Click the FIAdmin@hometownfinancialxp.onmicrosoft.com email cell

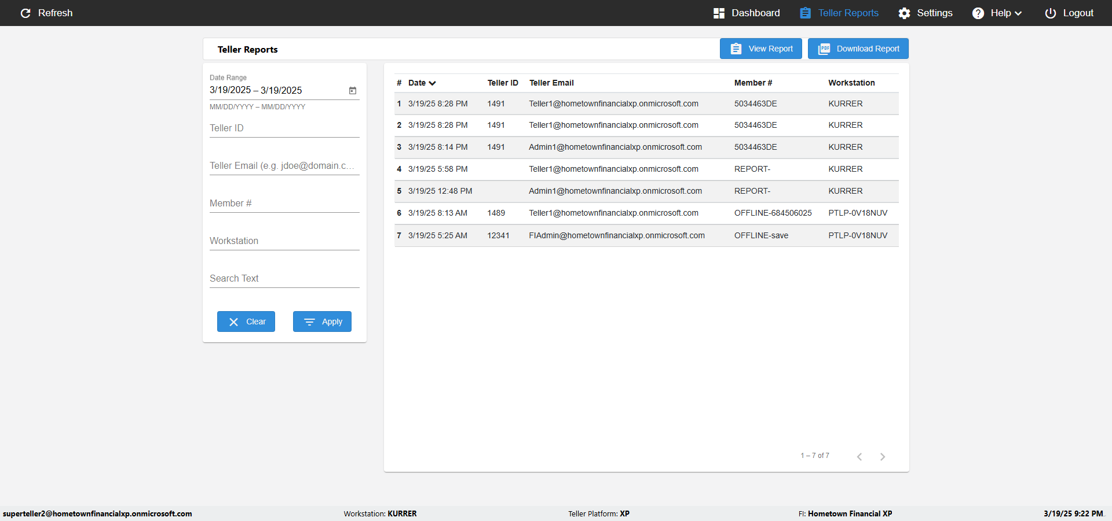[x=617, y=235]
